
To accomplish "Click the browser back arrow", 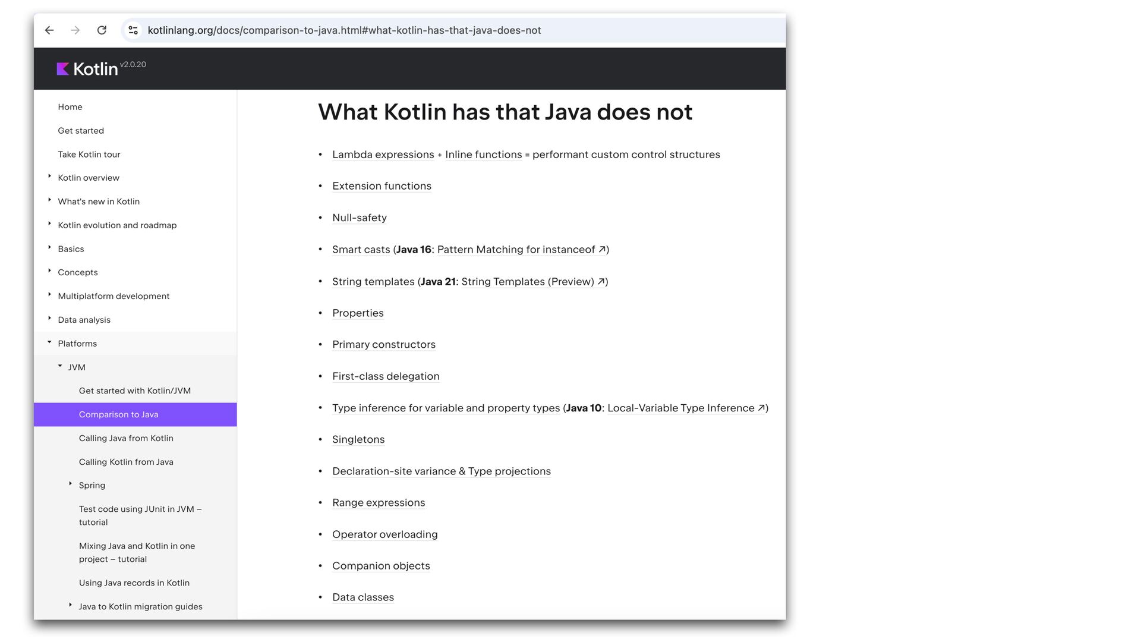I will 49,30.
